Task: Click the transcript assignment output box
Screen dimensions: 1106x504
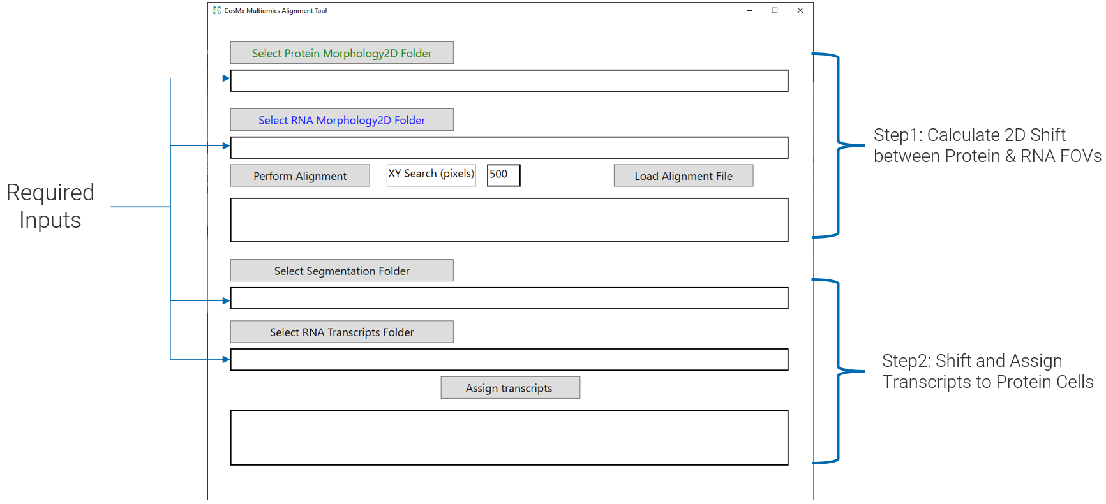Action: coord(509,438)
